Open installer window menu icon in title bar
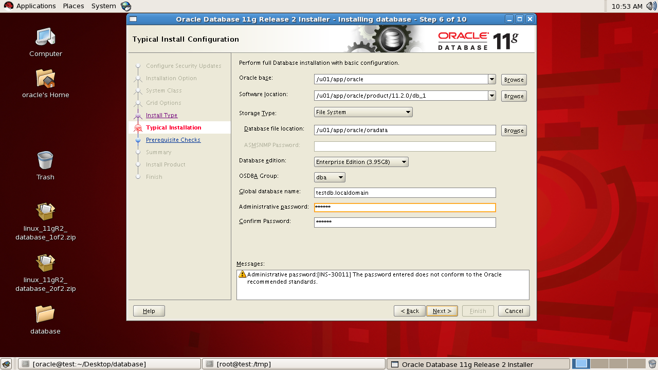The image size is (658, 370). click(x=133, y=19)
